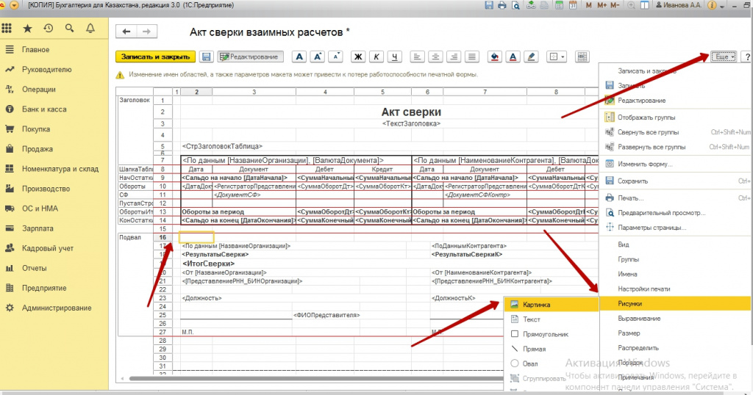Click the default font size 'A' icon

(x=299, y=57)
